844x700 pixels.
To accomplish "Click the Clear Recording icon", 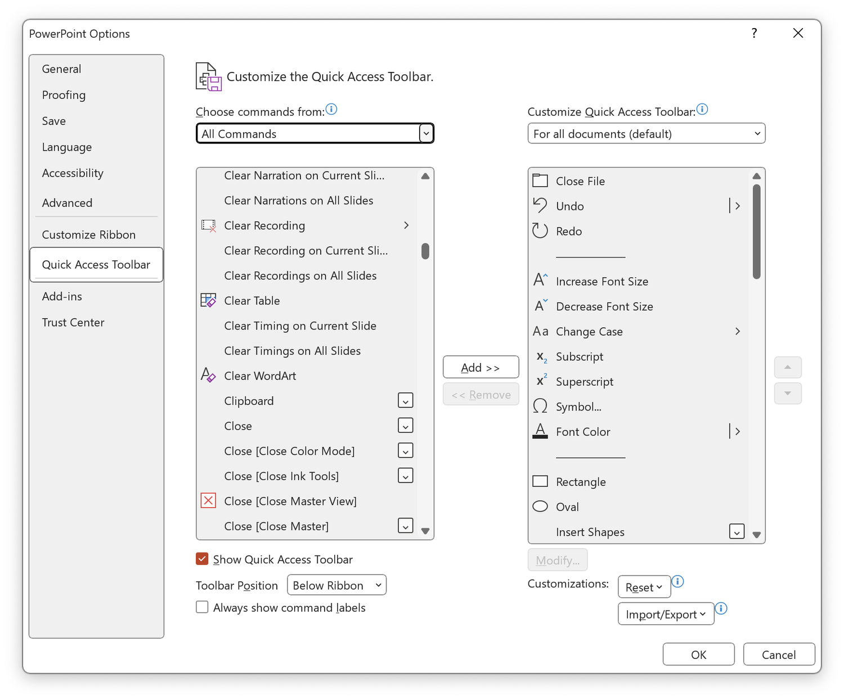I will (x=208, y=225).
